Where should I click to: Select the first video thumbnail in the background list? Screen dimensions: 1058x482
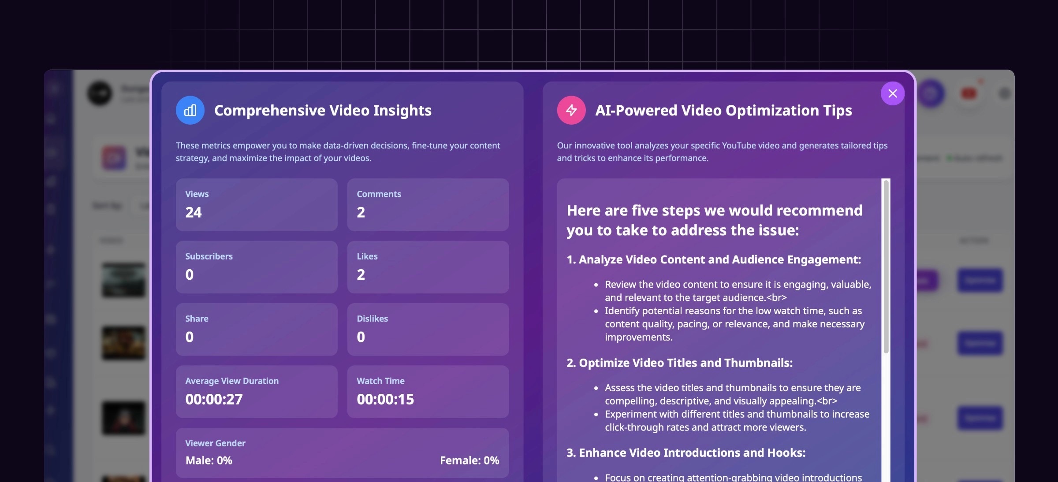(123, 280)
